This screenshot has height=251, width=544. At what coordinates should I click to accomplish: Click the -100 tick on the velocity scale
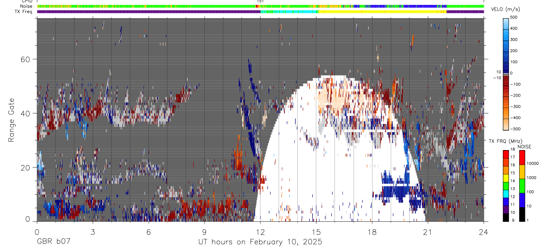click(516, 84)
